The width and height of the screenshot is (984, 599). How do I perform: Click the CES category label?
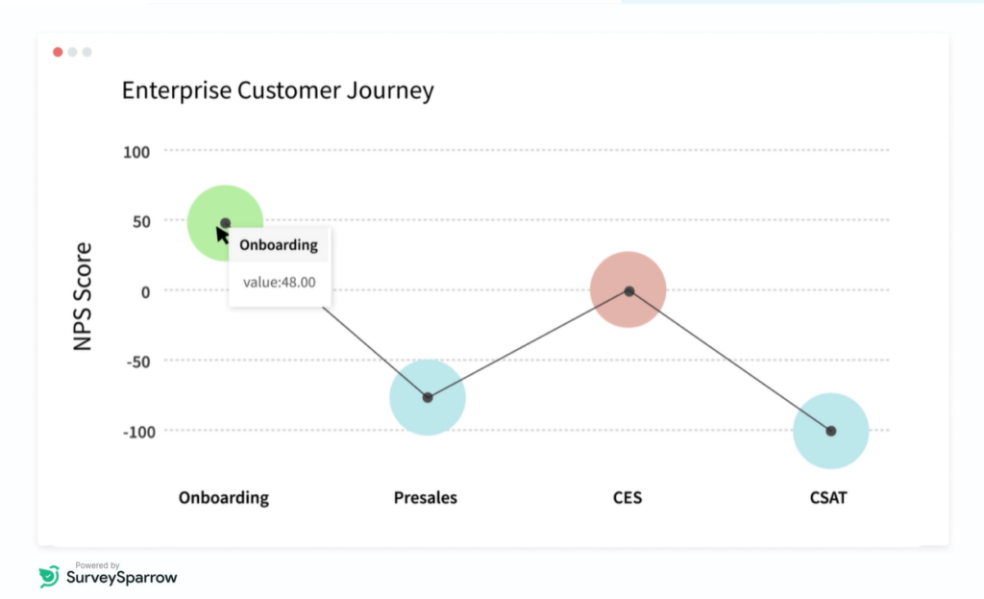point(627,498)
